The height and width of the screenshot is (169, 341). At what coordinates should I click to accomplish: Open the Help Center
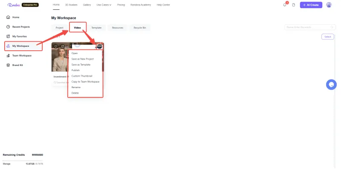click(163, 5)
